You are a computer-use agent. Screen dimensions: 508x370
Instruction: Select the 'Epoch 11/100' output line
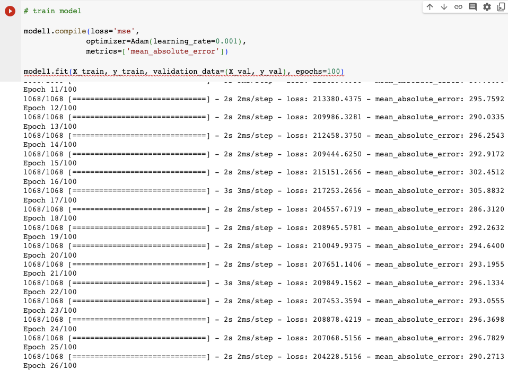[x=50, y=90]
